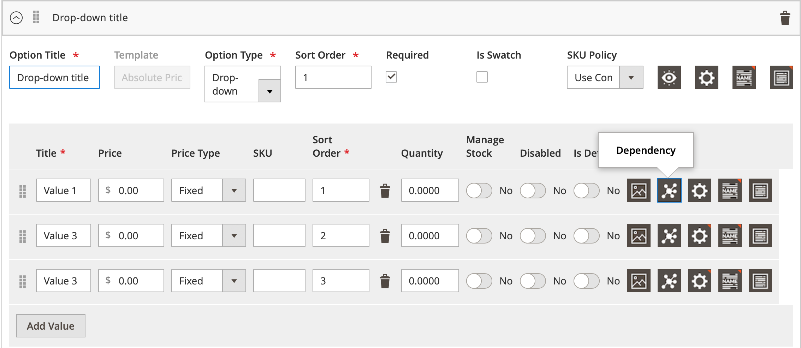Open gear settings for Value 1 row
The height and width of the screenshot is (348, 801).
(x=699, y=191)
